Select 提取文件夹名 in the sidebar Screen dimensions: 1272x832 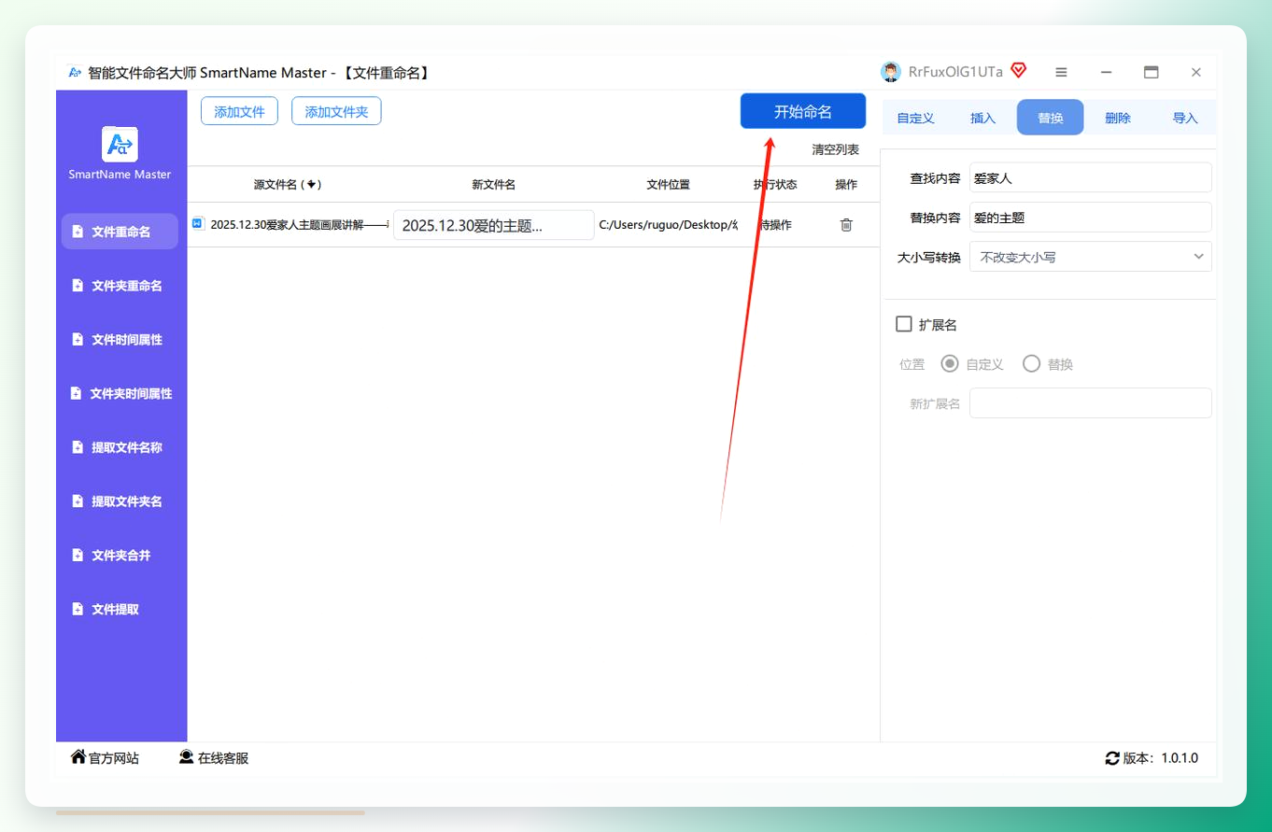point(120,501)
